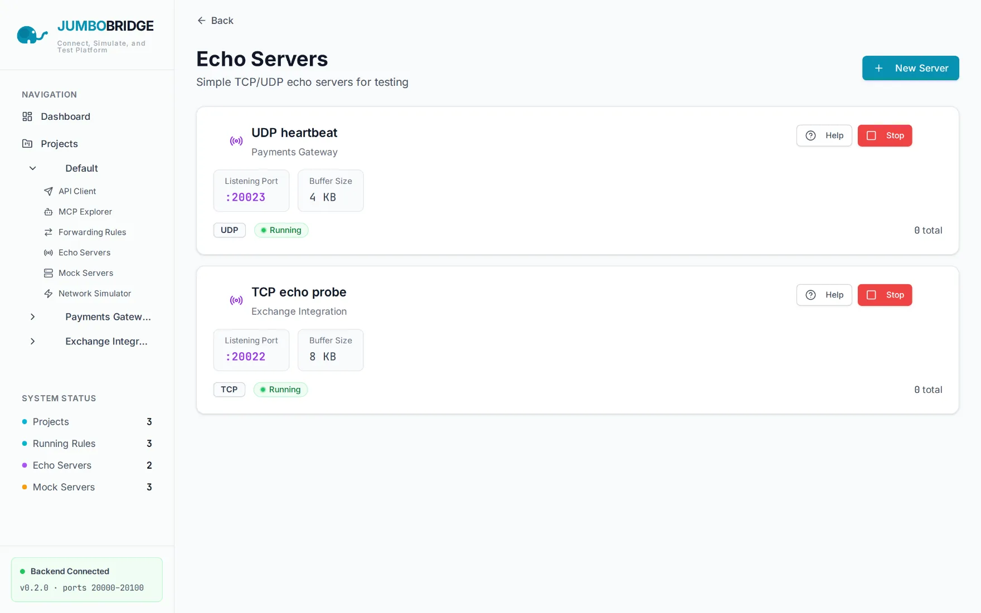Click Mock Servers in System Status
The width and height of the screenshot is (981, 613).
(x=87, y=487)
